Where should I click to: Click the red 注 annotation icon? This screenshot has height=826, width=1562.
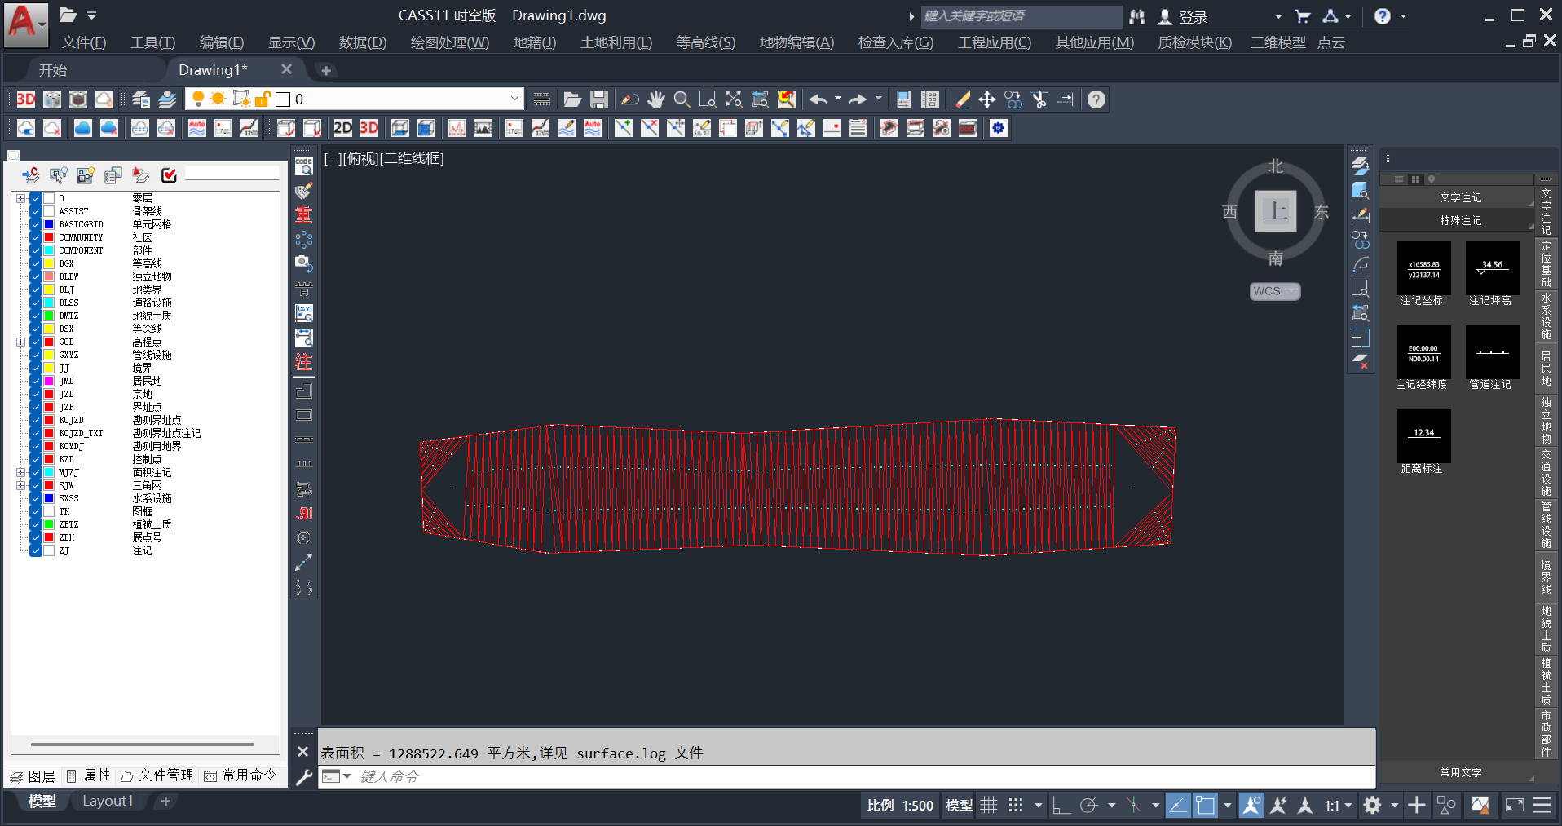point(304,362)
